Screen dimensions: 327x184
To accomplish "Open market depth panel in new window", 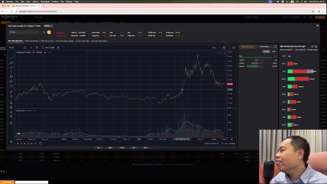I will tap(275, 47).
